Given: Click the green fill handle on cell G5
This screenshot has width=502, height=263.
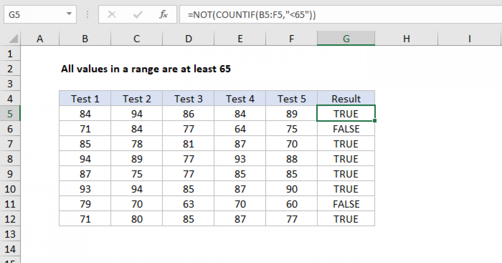Looking at the screenshot, I should tap(374, 120).
